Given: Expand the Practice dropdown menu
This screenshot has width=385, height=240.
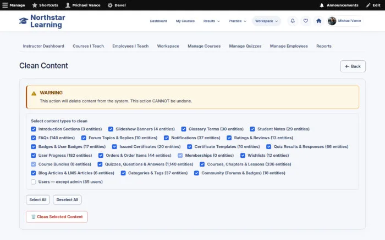Looking at the screenshot, I should (x=237, y=21).
